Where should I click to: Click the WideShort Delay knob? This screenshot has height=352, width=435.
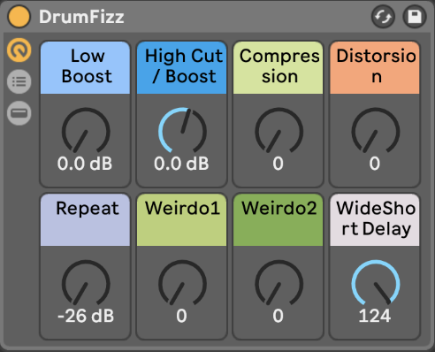coord(376,282)
